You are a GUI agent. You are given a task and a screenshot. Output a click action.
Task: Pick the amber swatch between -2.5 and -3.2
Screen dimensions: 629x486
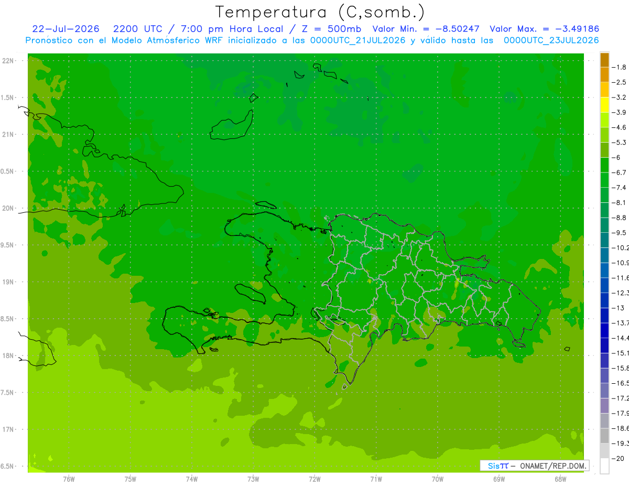pyautogui.click(x=604, y=90)
